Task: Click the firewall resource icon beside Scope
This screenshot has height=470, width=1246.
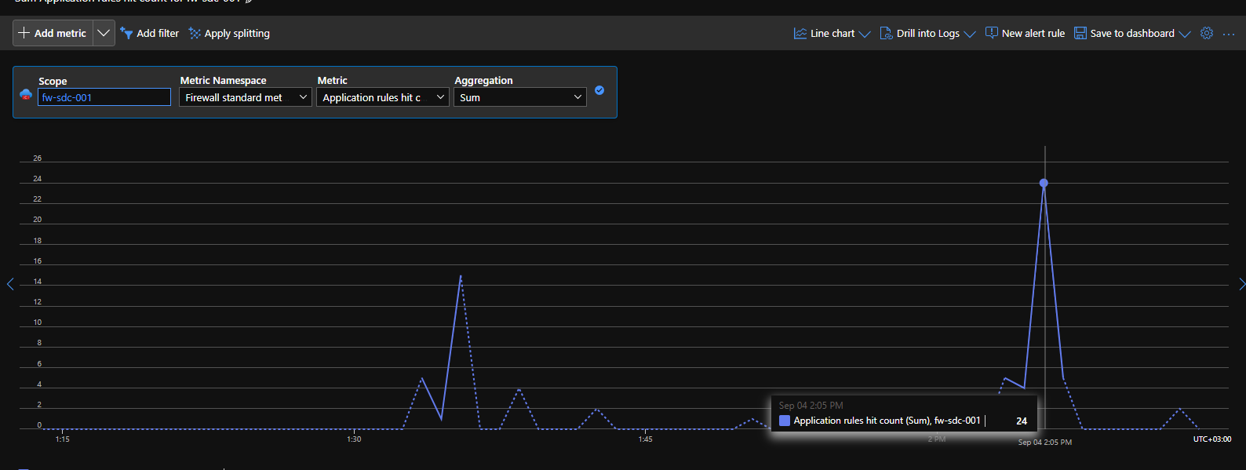Action: click(x=26, y=95)
